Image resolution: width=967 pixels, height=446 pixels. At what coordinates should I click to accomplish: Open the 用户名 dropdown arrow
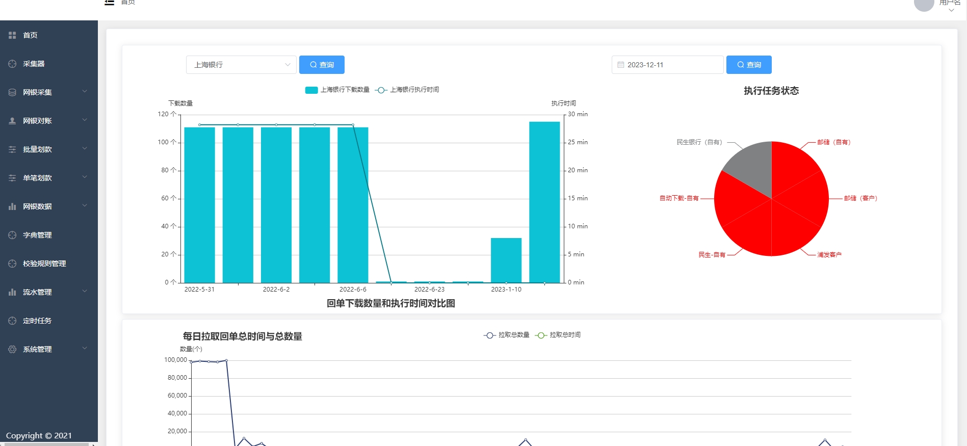click(951, 10)
